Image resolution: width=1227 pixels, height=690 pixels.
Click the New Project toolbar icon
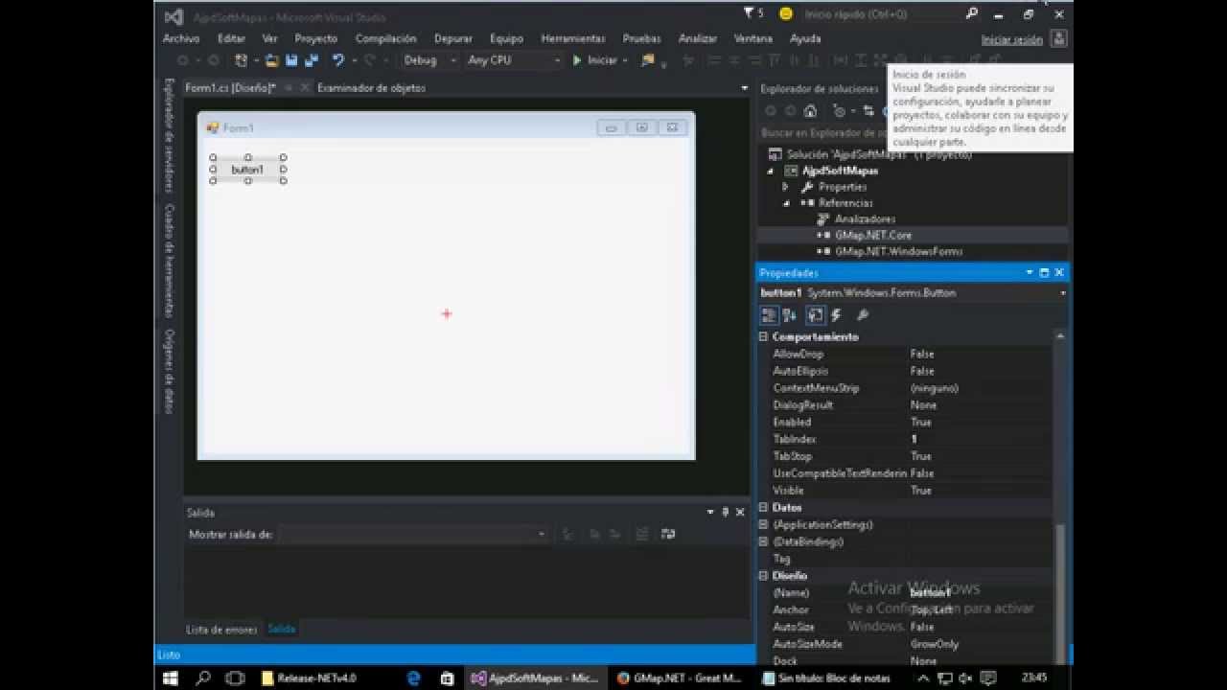click(x=242, y=60)
